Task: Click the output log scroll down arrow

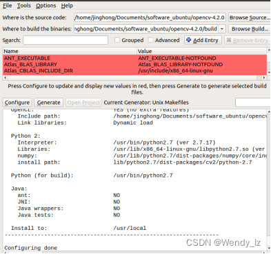Action: tap(268, 248)
